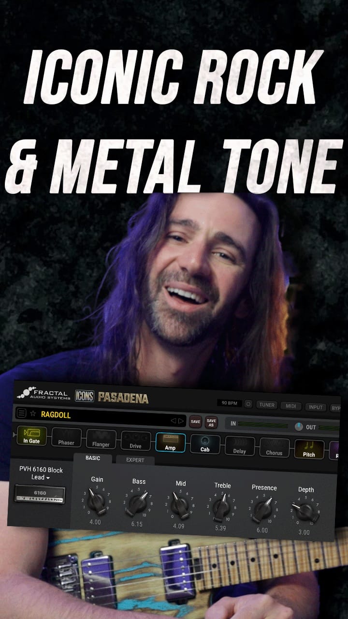Screen dimensions: 348x619
Task: Click the Bass knob
Action: (138, 504)
